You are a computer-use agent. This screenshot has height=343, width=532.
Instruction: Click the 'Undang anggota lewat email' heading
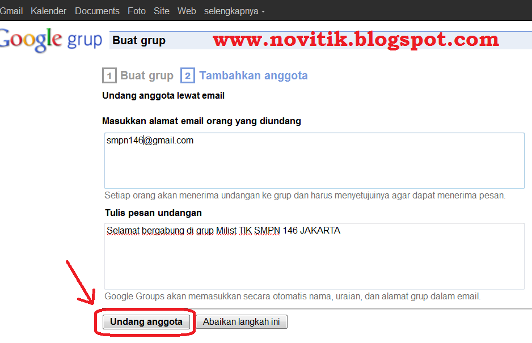163,96
